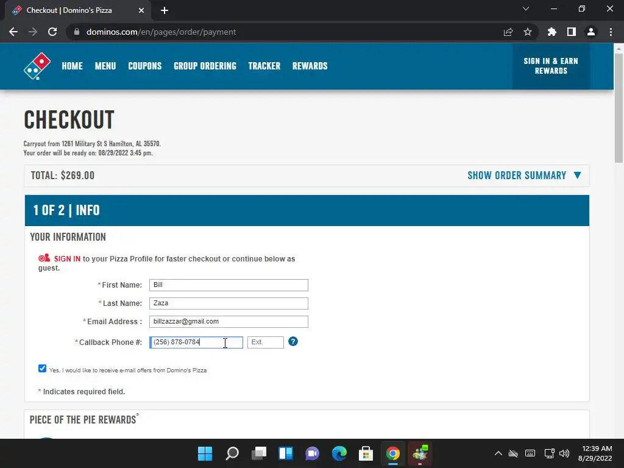Toggle the Chrome side panel
This screenshot has height=468, width=624.
click(572, 32)
